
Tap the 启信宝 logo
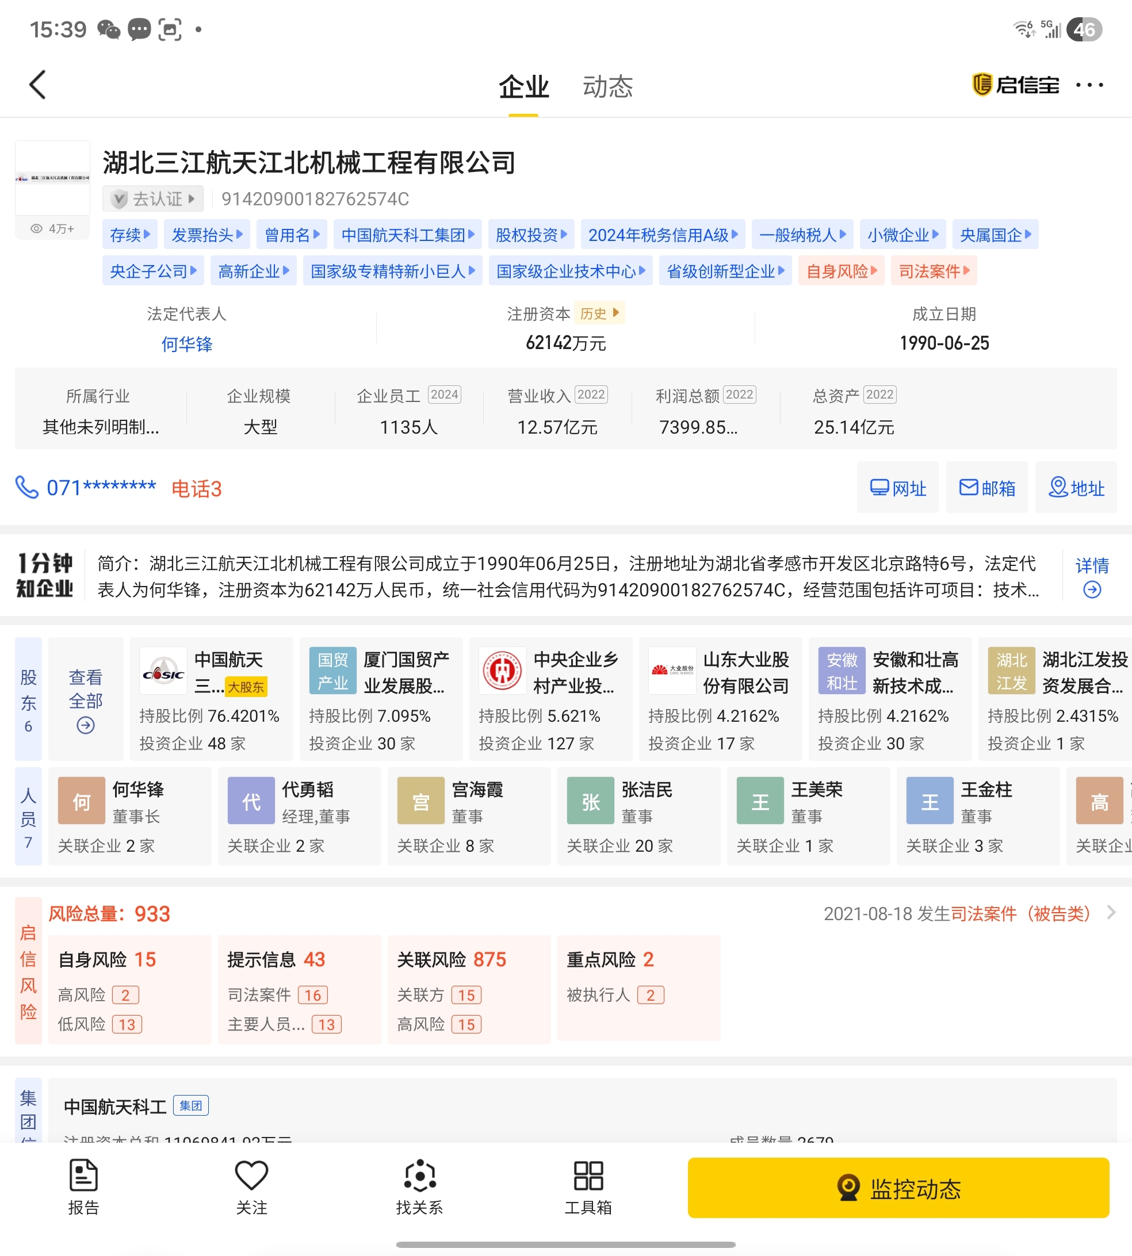(1015, 85)
